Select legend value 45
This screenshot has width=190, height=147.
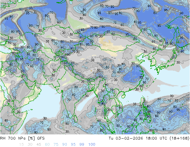tap(39, 144)
